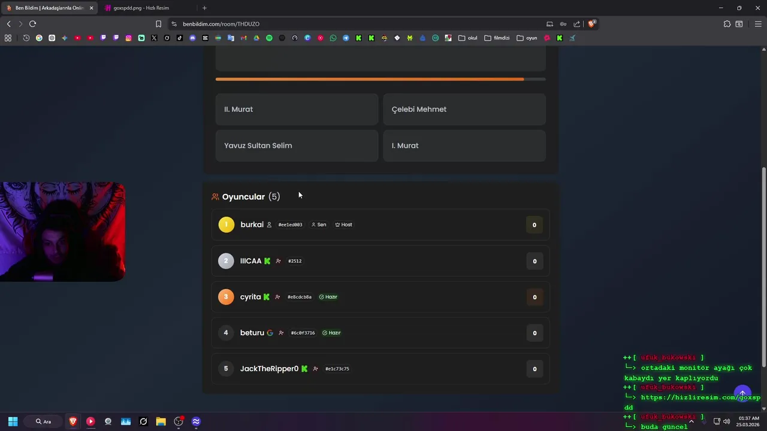Bookmark this page icon in address bar
This screenshot has width=767, height=431.
coord(158,24)
